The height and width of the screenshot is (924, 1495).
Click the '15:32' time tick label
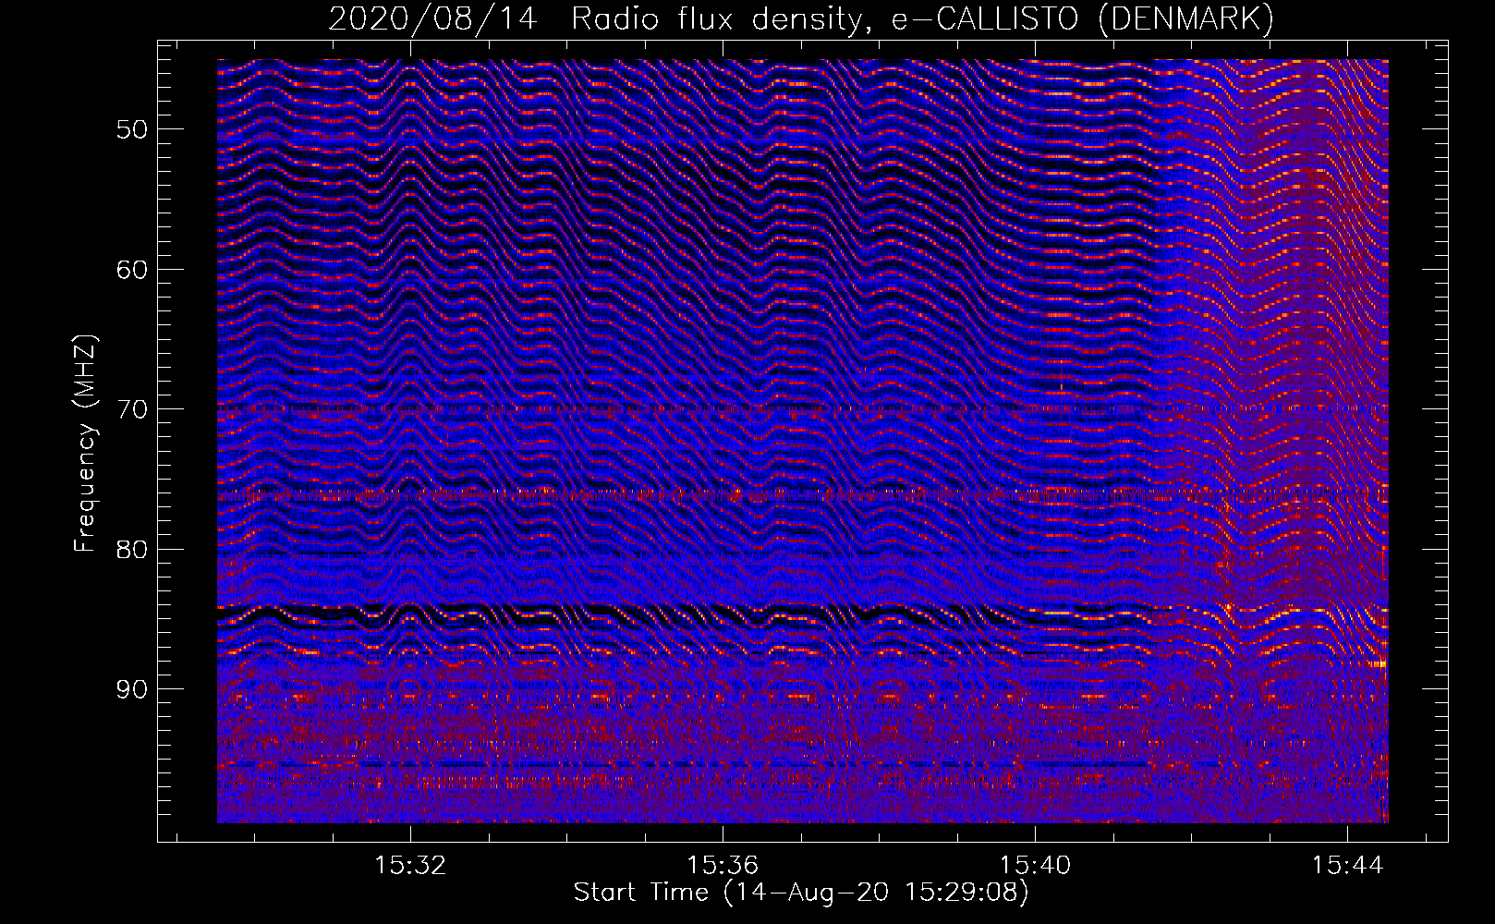point(410,865)
